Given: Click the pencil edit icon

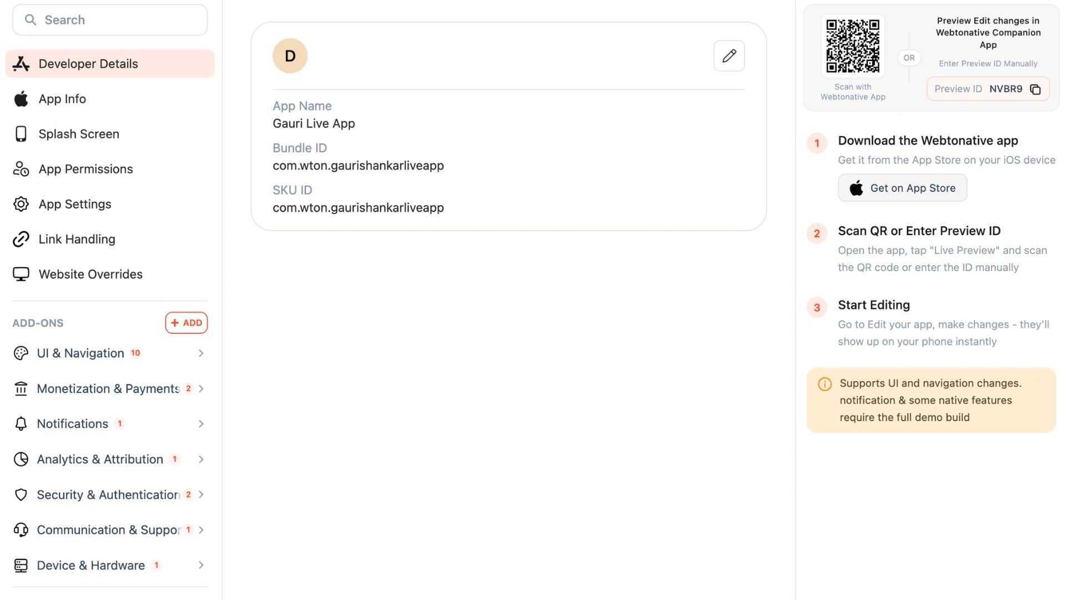Looking at the screenshot, I should 729,56.
